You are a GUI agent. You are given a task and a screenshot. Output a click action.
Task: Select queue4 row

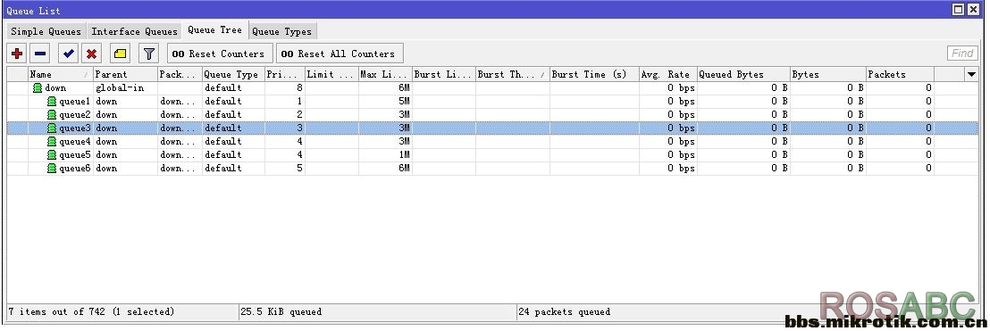pyautogui.click(x=492, y=141)
